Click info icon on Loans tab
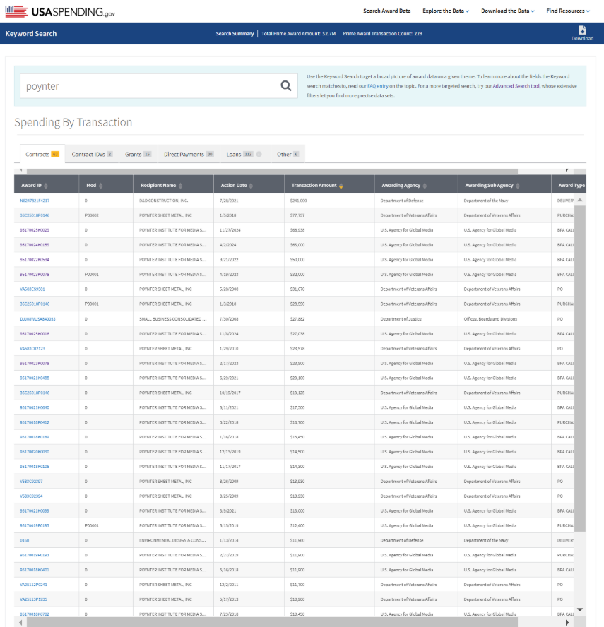The image size is (604, 627). click(x=259, y=154)
